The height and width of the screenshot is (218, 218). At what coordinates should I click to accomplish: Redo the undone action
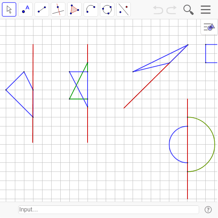coord(171,10)
